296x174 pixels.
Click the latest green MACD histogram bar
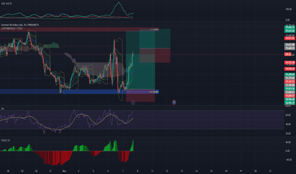click(x=133, y=146)
